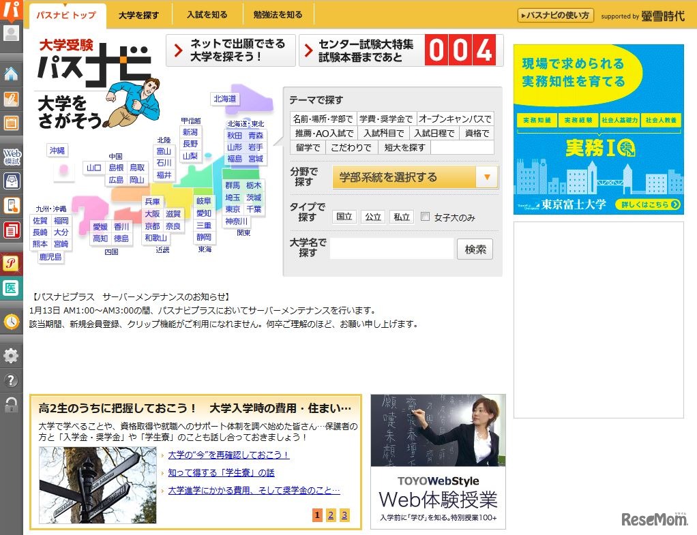Screen dimensions: 697x535
Task: Click red arrow beside センター試験大特集 banner
Action: [x=308, y=50]
